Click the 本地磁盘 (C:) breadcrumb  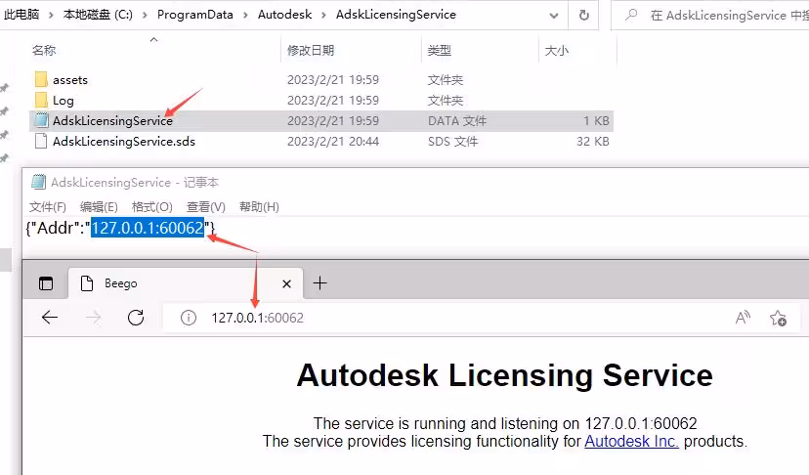pos(98,15)
